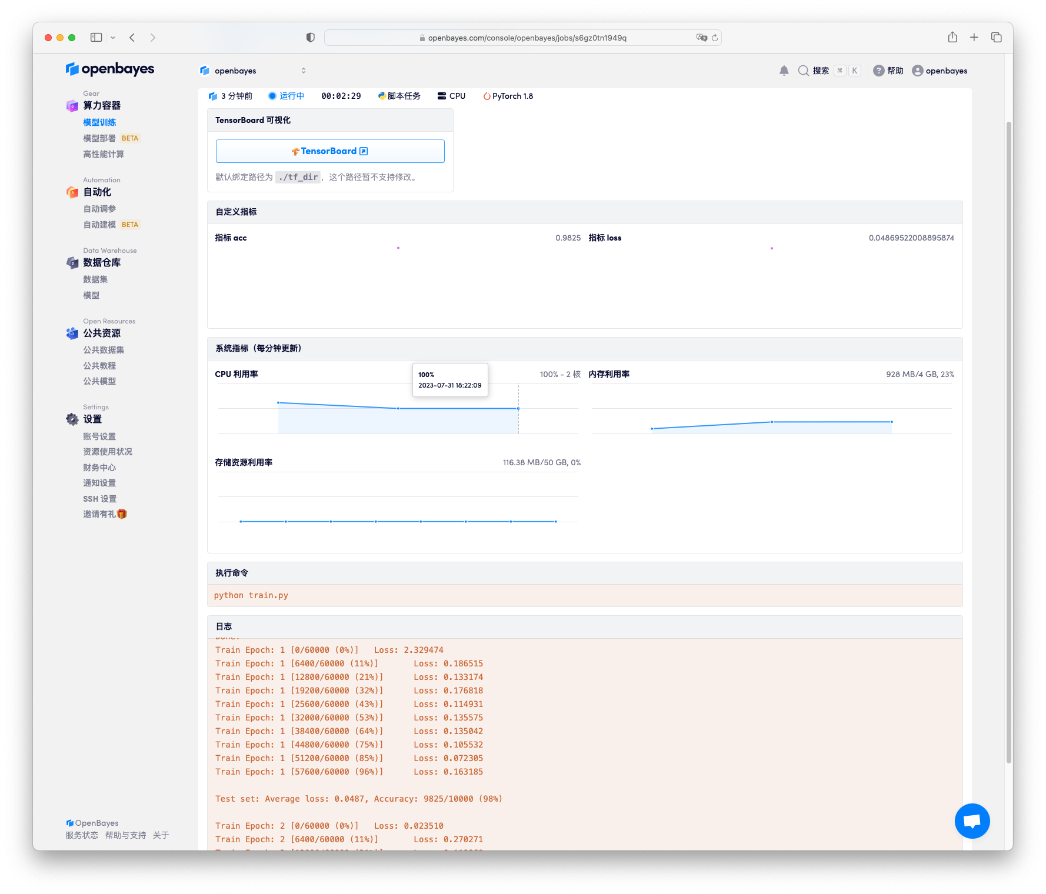Image resolution: width=1046 pixels, height=894 pixels.
Task: Open the chat support bubble
Action: point(972,820)
